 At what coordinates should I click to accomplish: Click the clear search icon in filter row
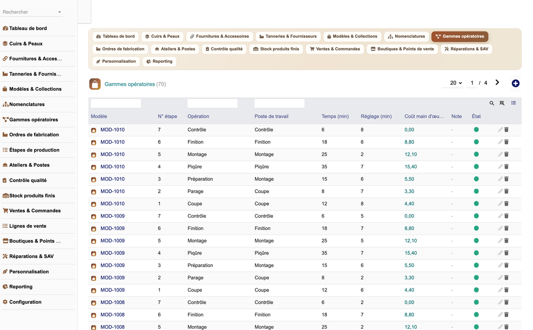click(x=502, y=103)
